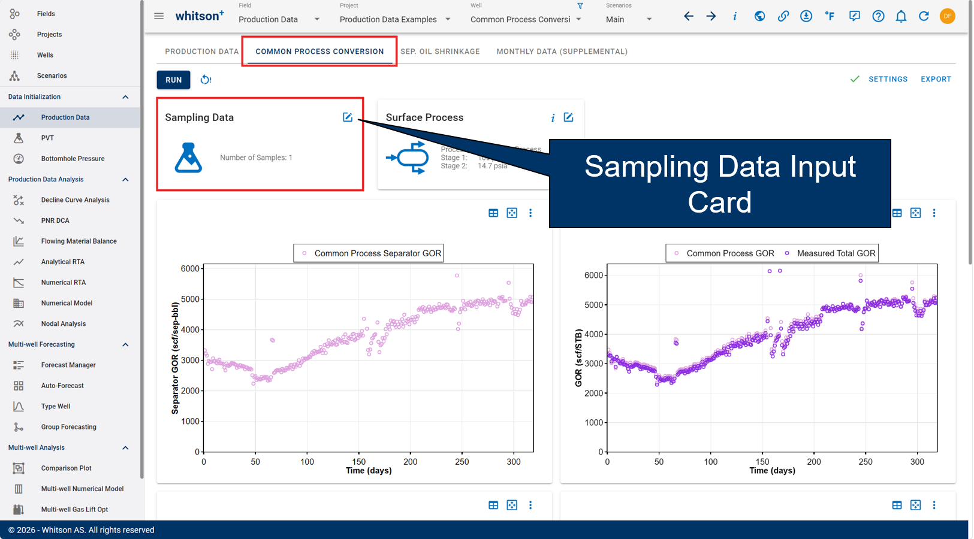Open table view for Separator GOR plot

tap(493, 213)
